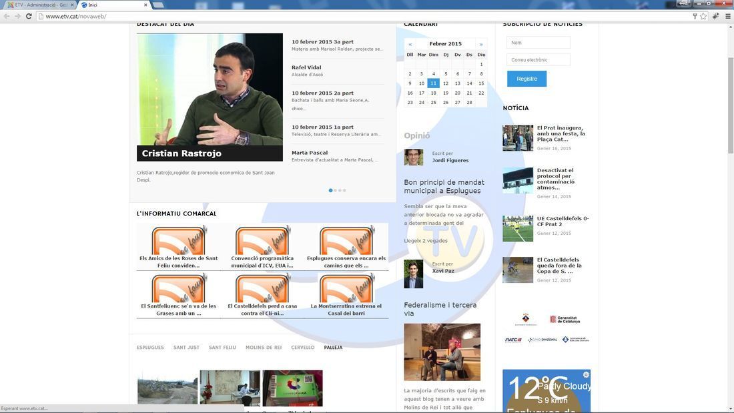Open weather widget settings gear
Image resolution: width=734 pixels, height=413 pixels.
pos(586,374)
